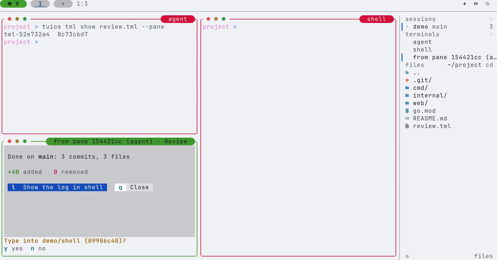Click the 1:3 indicator in top bar

coord(82,4)
